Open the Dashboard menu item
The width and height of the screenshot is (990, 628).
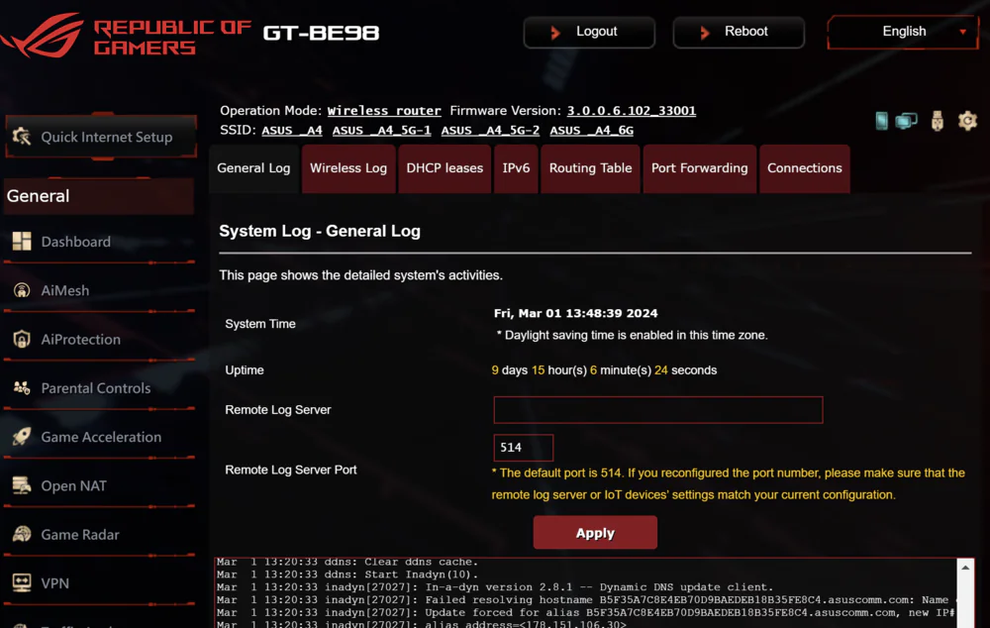(x=99, y=242)
